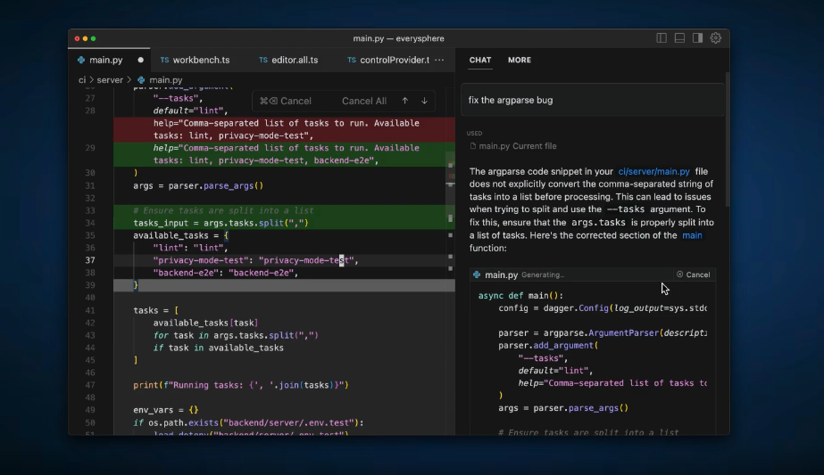Click Python icon in chat code block header

pos(478,275)
